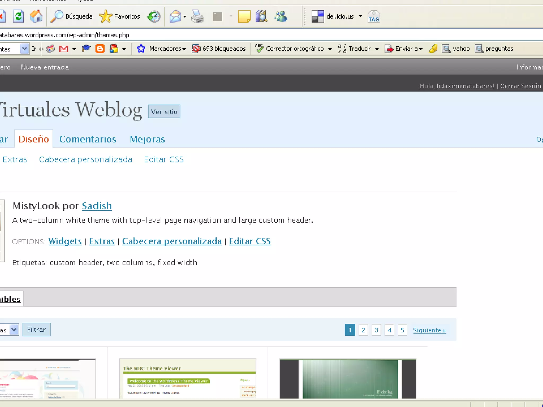Click the Messenger people icon

281,16
